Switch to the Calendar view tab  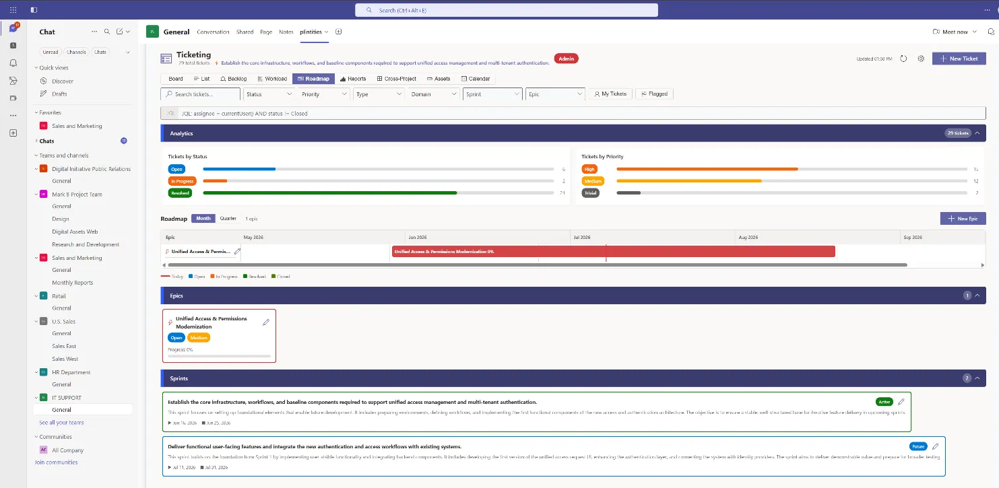click(476, 79)
